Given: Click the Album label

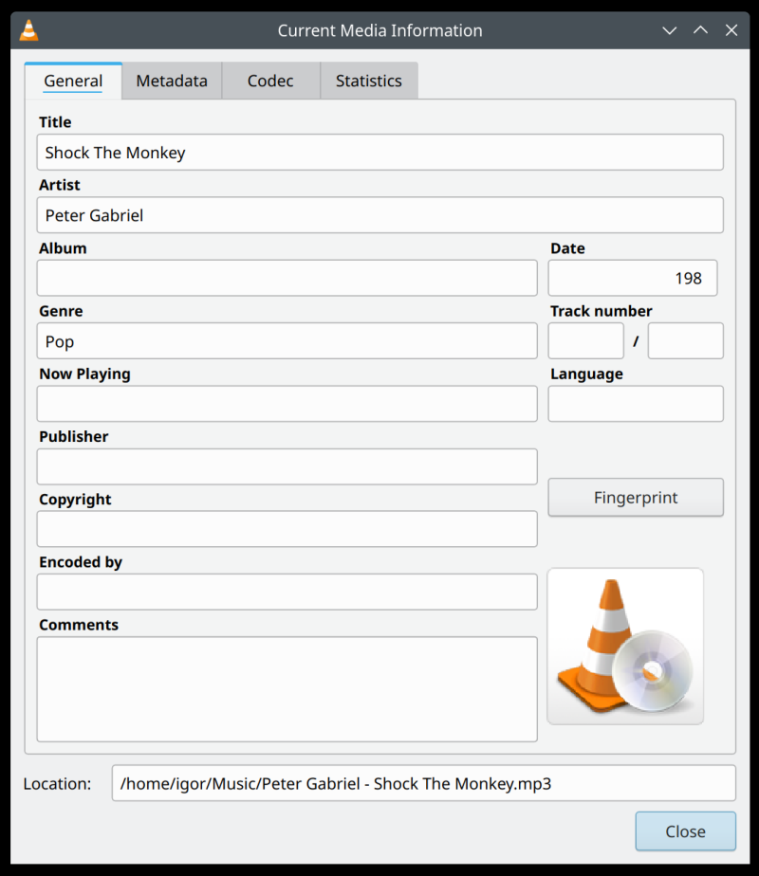Looking at the screenshot, I should point(64,248).
